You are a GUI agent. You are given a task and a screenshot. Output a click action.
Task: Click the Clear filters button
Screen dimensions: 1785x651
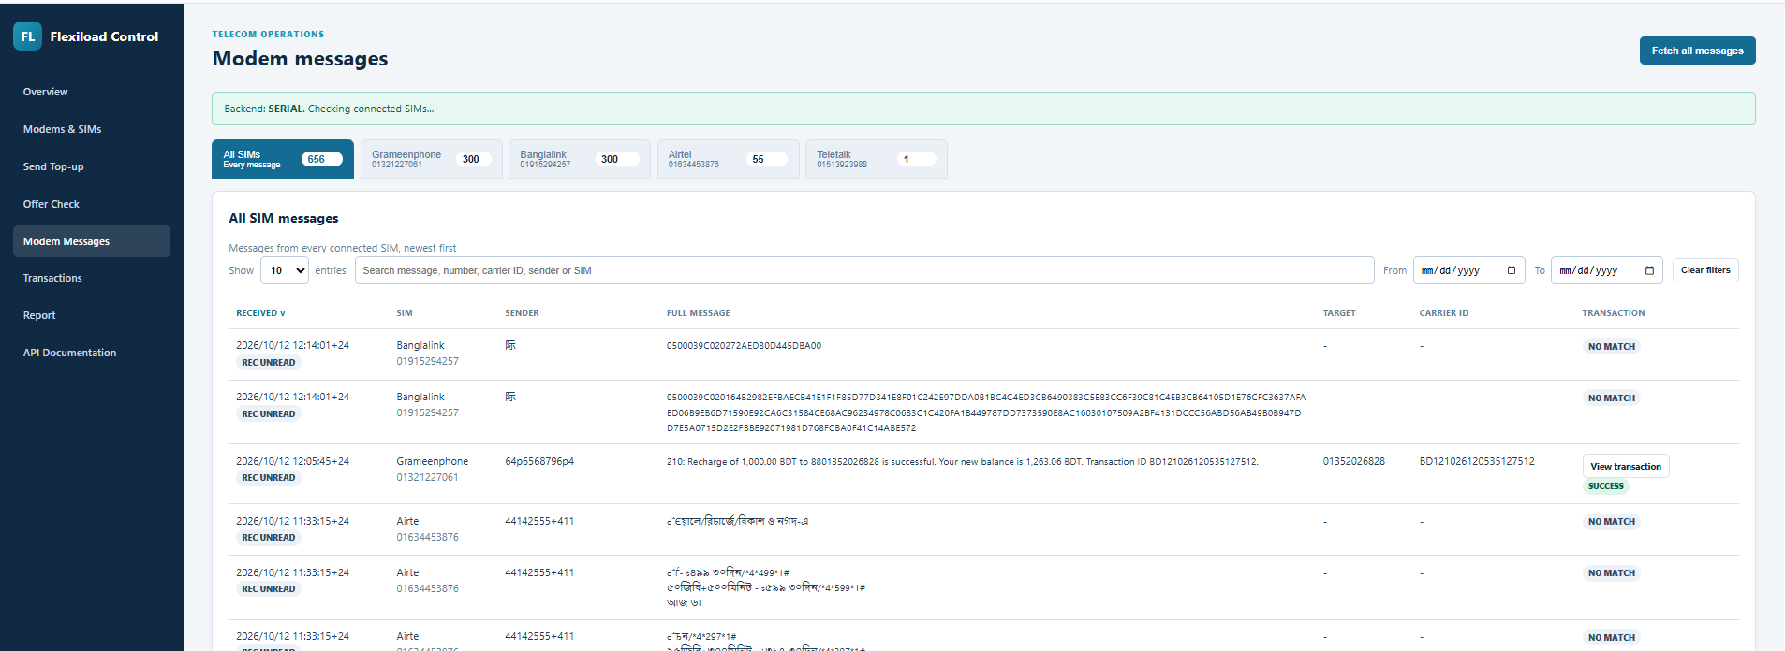coord(1705,270)
